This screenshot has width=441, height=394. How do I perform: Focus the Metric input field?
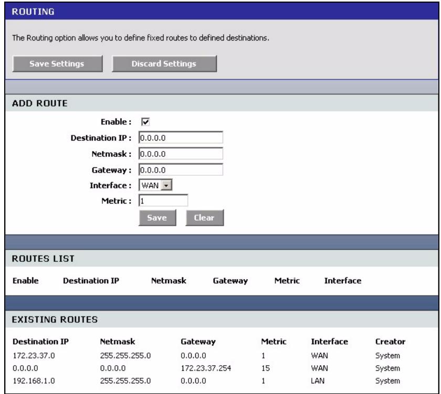pos(163,200)
